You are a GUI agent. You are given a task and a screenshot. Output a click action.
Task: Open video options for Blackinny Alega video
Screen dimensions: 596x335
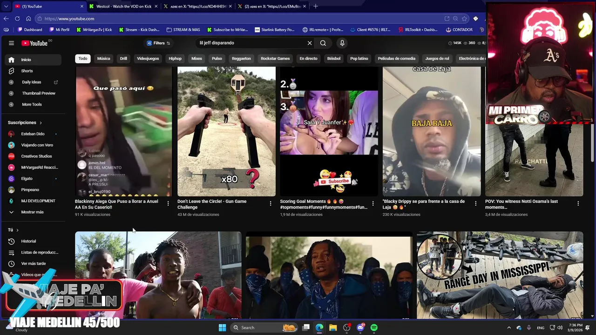click(168, 203)
